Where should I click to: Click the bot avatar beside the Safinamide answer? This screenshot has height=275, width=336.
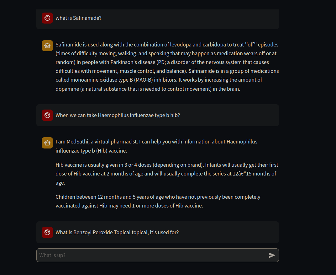coord(47,46)
